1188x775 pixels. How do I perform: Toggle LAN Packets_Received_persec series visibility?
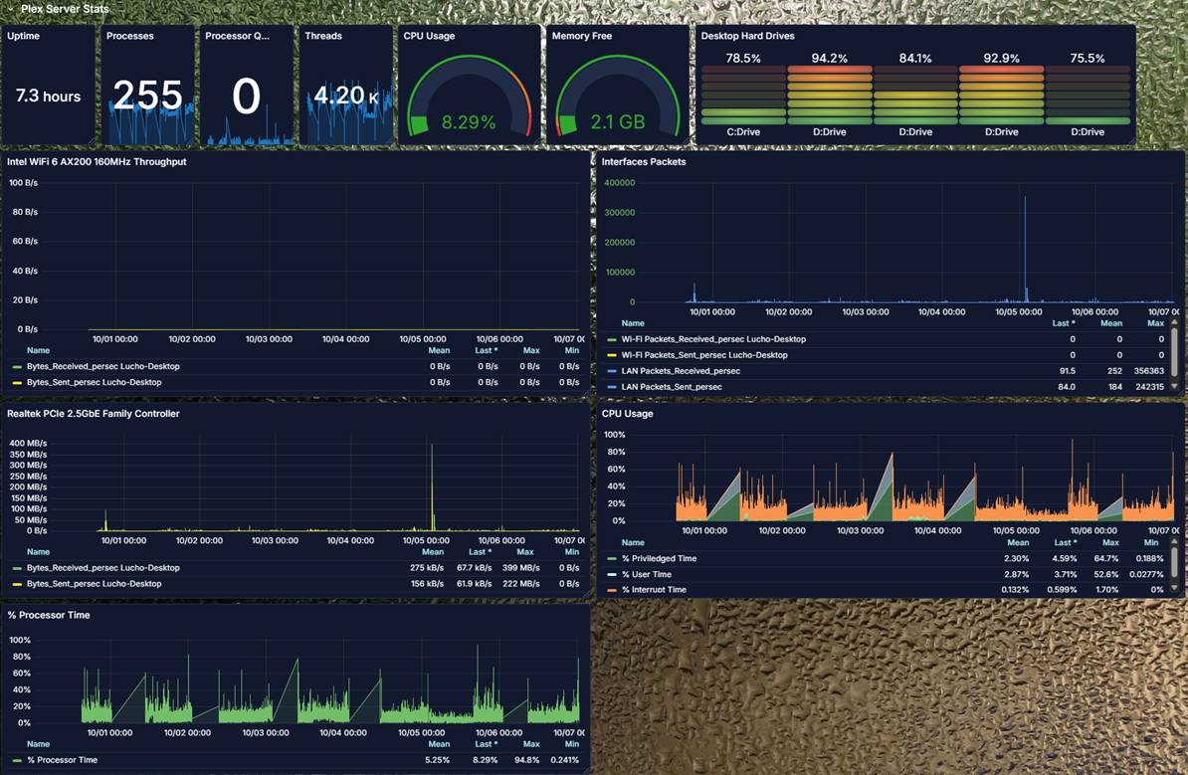(681, 371)
